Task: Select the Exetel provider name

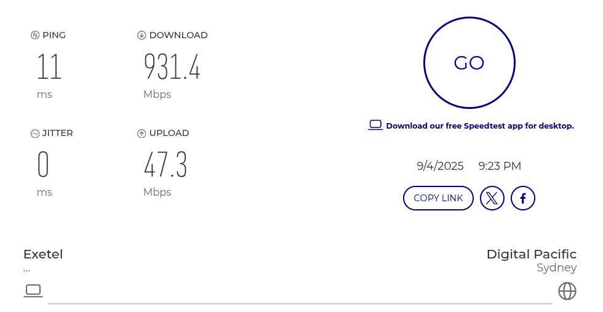Action: click(x=43, y=254)
